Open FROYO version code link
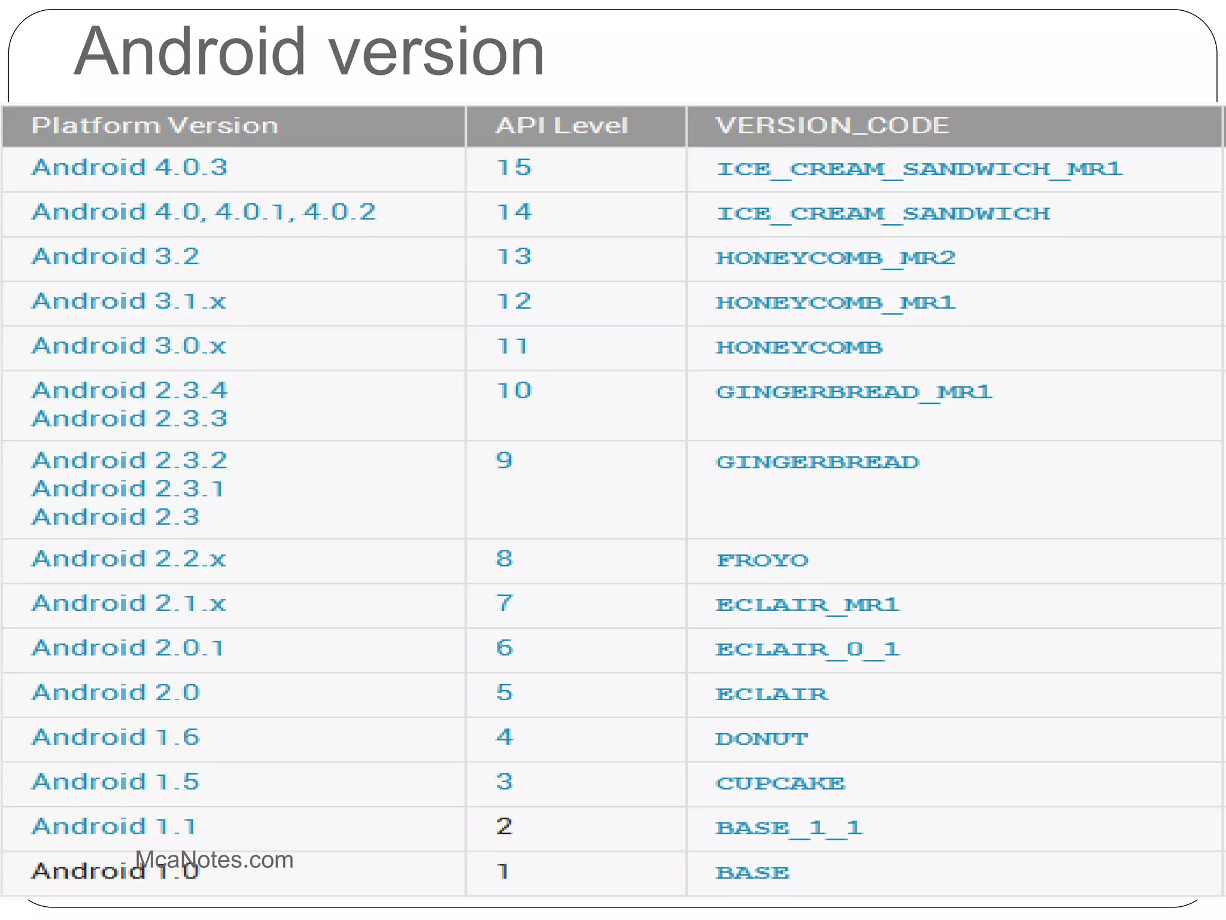 click(x=762, y=561)
